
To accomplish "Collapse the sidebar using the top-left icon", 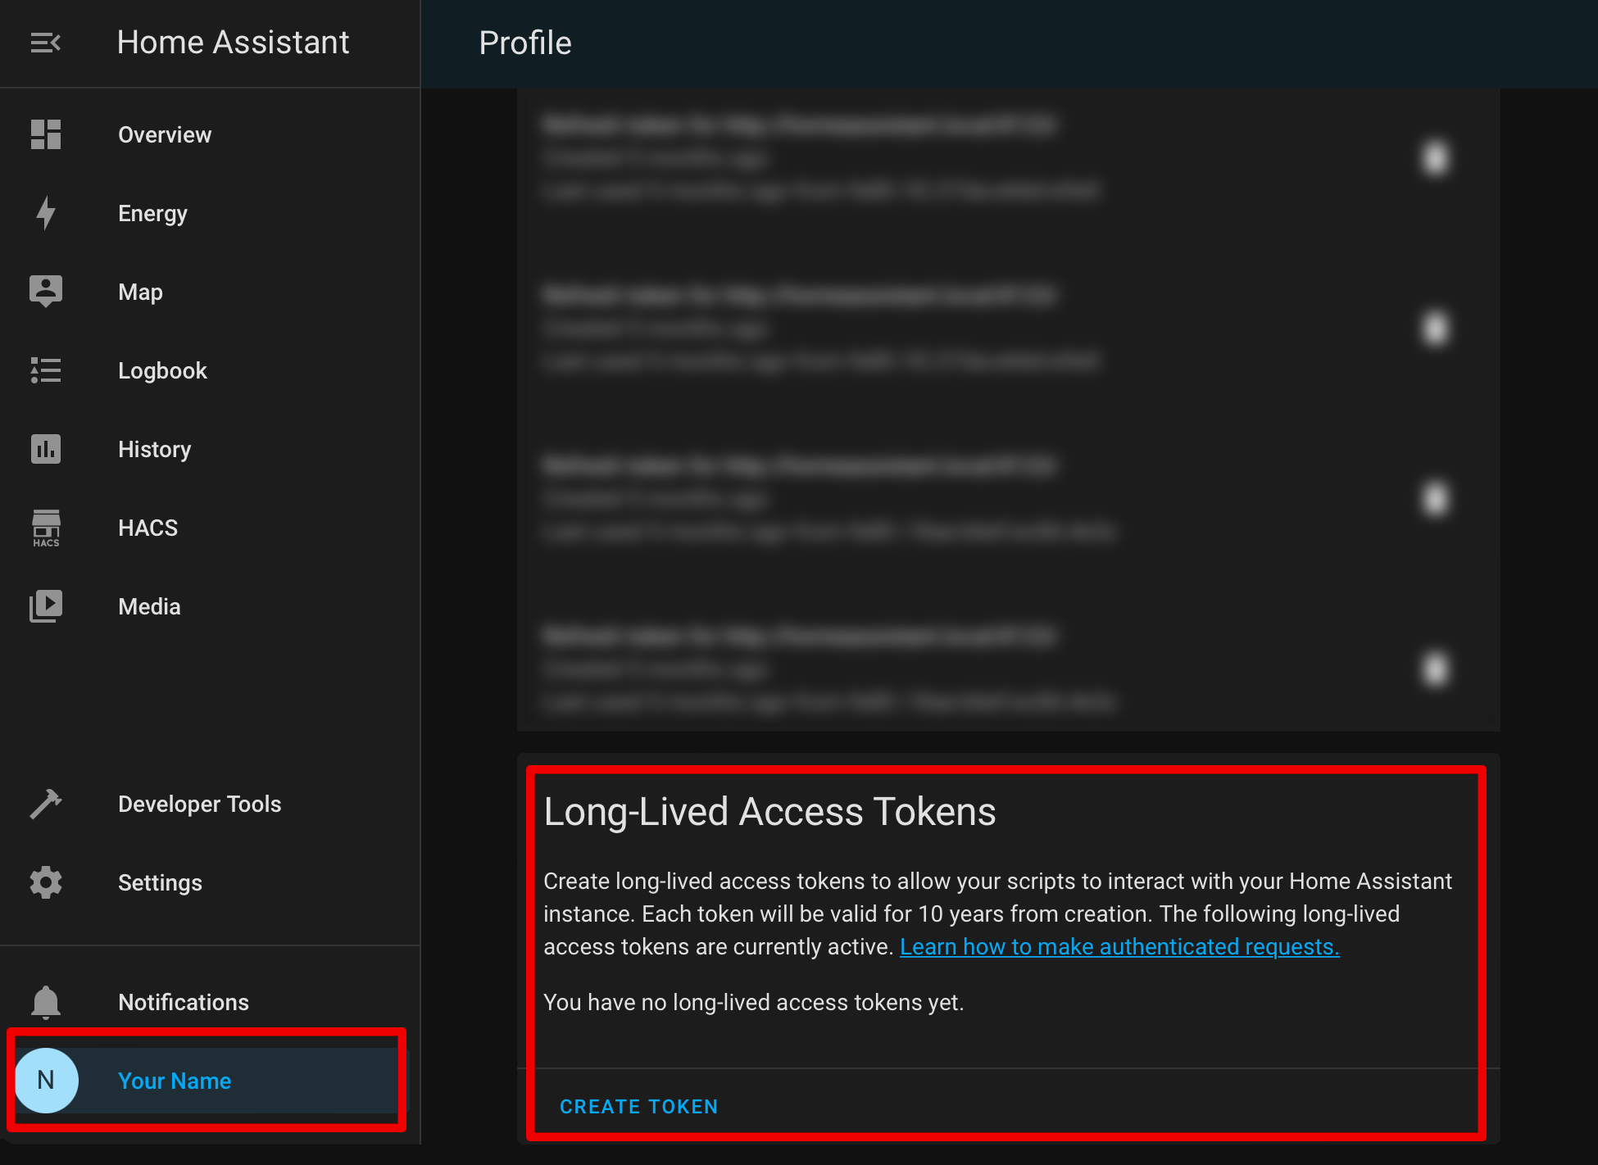I will pyautogui.click(x=46, y=41).
